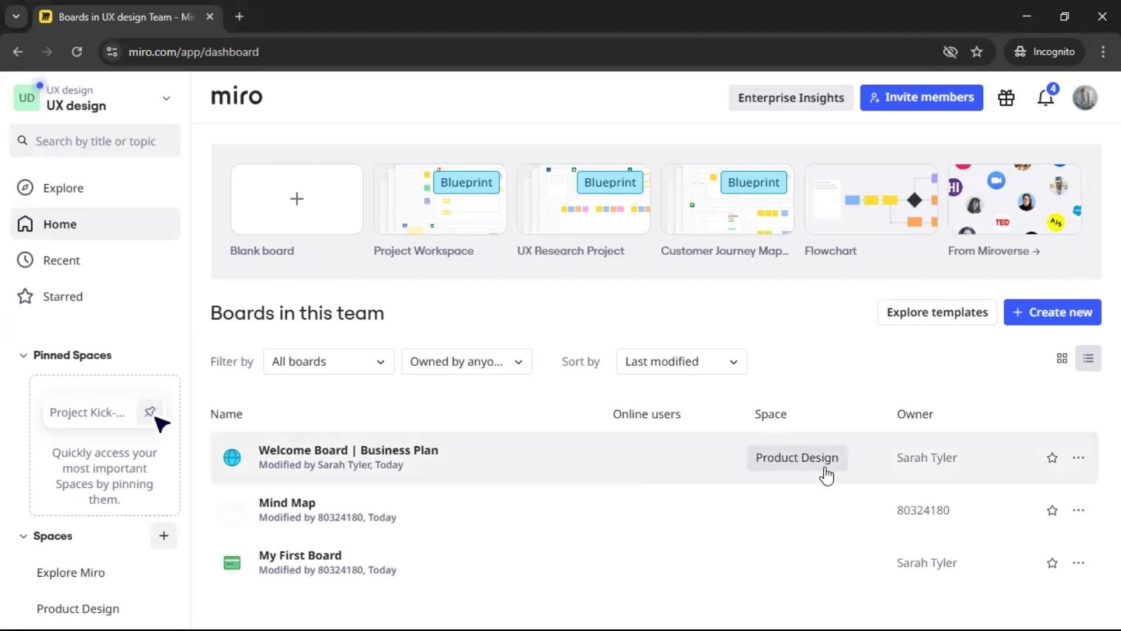Open Welcome Board | Business Plan
This screenshot has width=1121, height=631.
pyautogui.click(x=348, y=450)
